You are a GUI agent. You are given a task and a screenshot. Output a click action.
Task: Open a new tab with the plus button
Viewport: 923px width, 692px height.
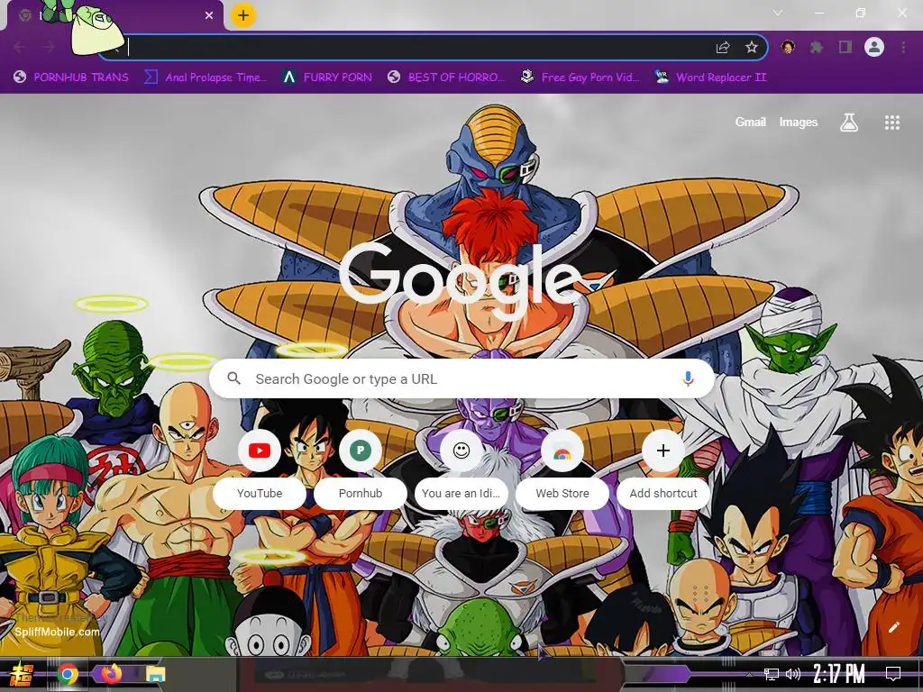point(243,15)
